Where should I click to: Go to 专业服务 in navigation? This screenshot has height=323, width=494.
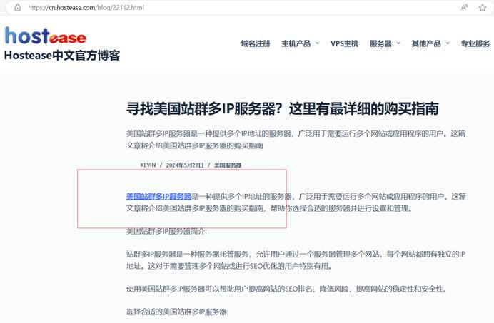475,43
